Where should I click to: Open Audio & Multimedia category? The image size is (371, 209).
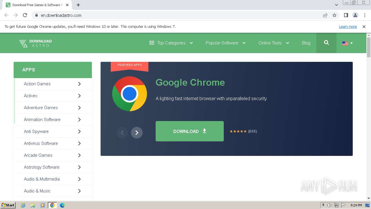tap(42, 179)
